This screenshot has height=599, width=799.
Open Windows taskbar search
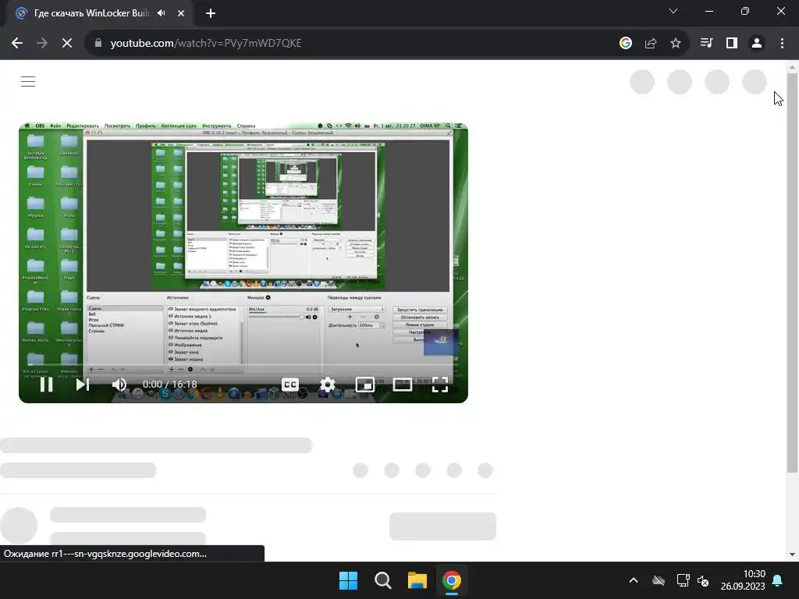[x=382, y=580]
